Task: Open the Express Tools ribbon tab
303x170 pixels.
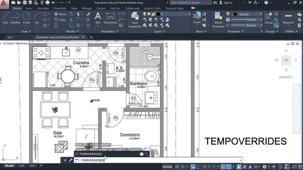Action: [152, 8]
